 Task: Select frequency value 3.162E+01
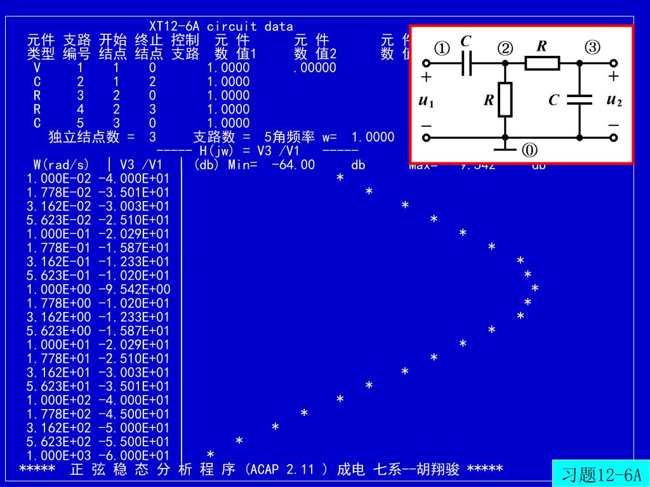point(58,372)
